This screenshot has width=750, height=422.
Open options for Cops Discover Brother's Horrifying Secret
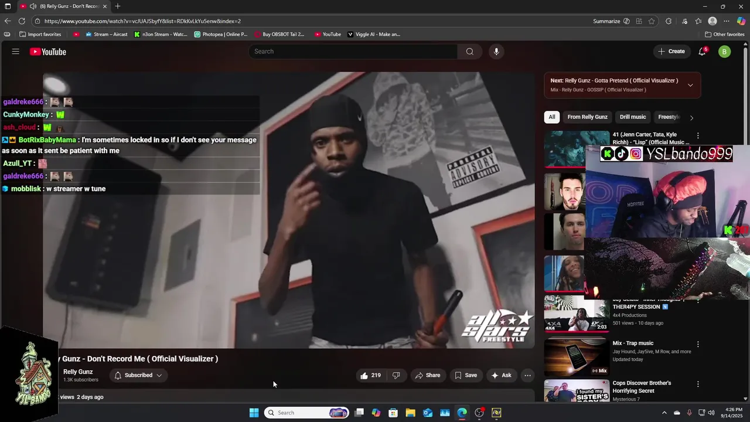[697, 384]
